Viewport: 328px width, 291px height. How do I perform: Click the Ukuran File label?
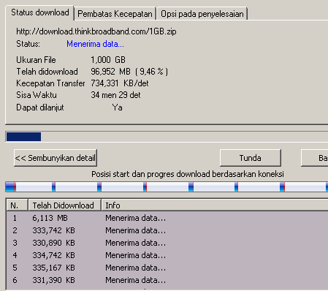(x=36, y=60)
